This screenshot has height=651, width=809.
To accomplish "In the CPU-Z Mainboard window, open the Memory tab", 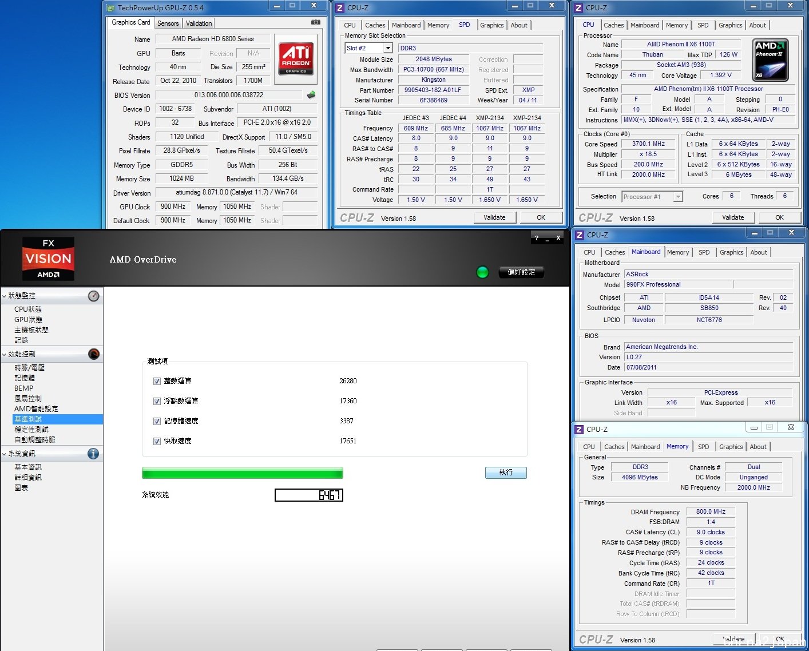I will pos(678,252).
